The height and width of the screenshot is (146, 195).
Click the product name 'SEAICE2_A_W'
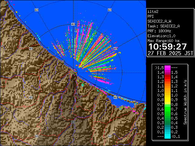[159, 21]
